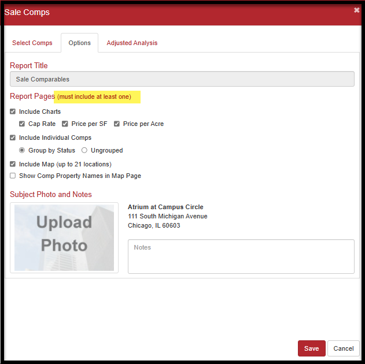The height and width of the screenshot is (364, 365).
Task: Choose the Ungrouped radio option
Action: 84,150
